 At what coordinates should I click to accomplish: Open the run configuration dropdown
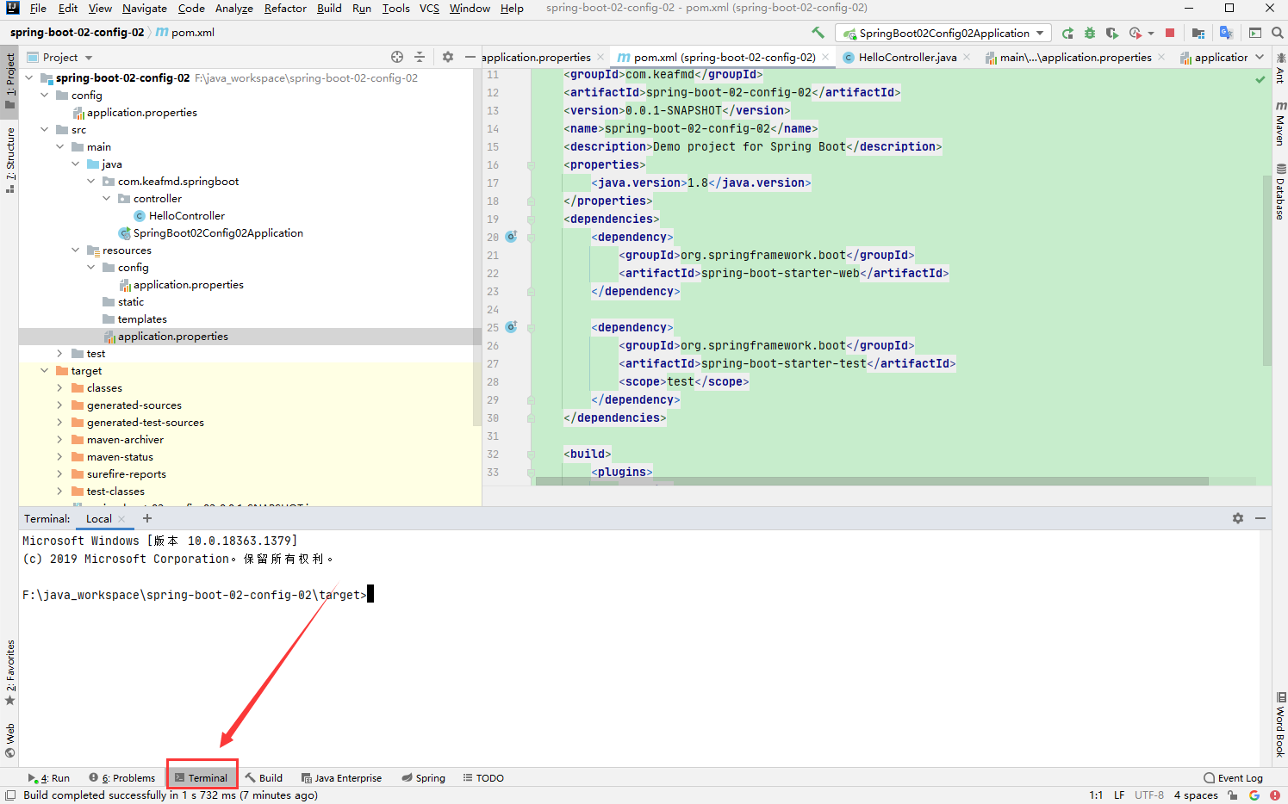943,32
